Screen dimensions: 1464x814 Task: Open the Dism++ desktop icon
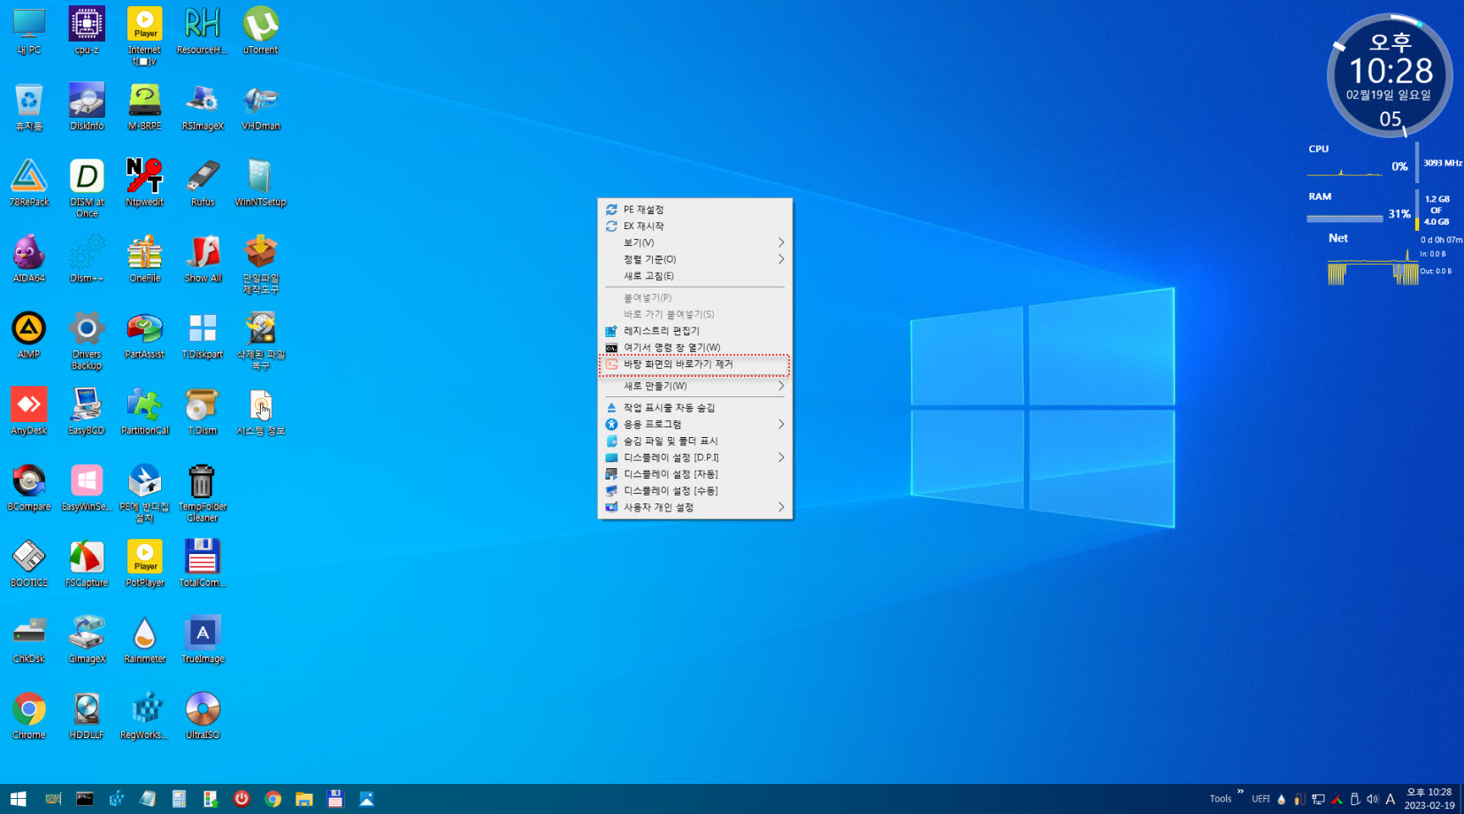point(87,259)
